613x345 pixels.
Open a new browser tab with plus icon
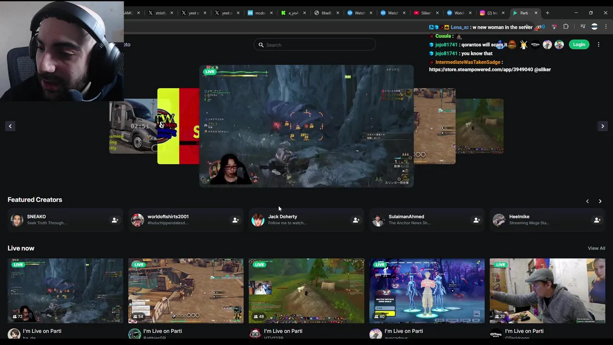coord(547,13)
